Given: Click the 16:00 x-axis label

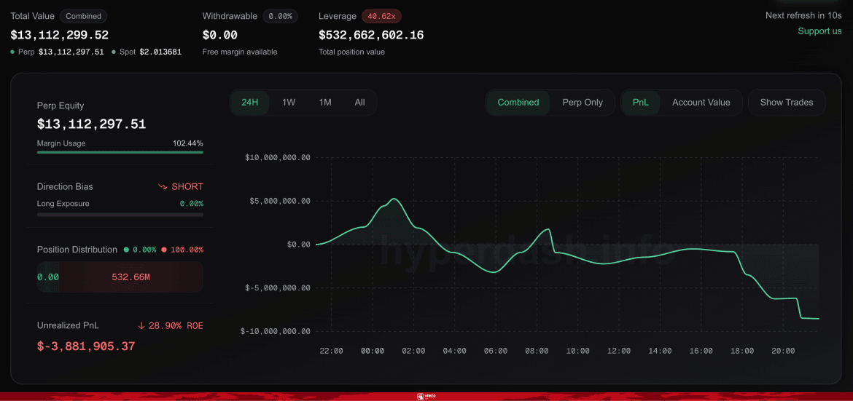Looking at the screenshot, I should (701, 351).
